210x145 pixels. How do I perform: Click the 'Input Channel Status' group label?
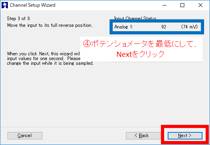click(135, 18)
